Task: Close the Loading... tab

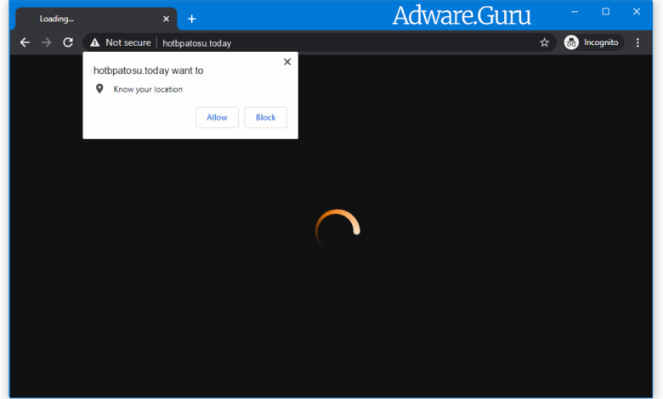Action: click(x=166, y=19)
